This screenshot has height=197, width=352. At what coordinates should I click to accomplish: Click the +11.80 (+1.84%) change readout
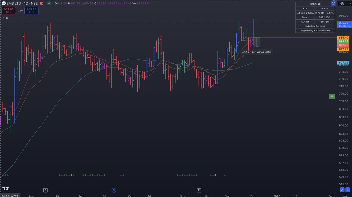click(x=119, y=3)
